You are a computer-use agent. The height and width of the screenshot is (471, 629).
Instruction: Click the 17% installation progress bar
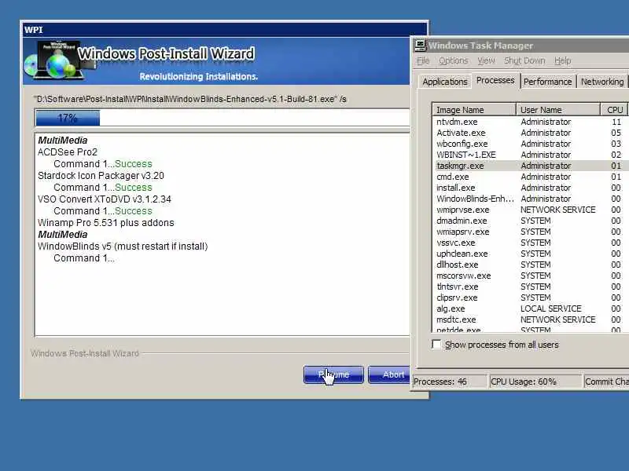coord(223,119)
